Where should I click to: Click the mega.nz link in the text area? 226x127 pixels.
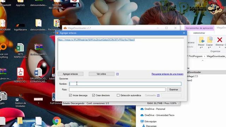(96, 40)
